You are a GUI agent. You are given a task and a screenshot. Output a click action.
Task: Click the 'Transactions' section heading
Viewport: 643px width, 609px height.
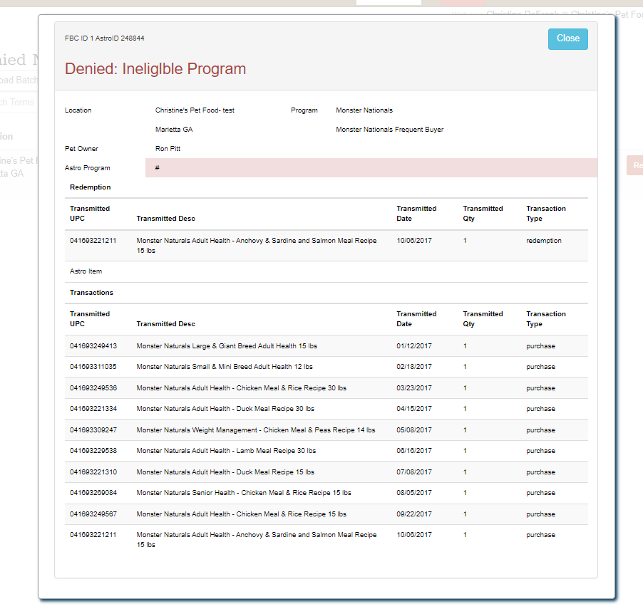[91, 293]
